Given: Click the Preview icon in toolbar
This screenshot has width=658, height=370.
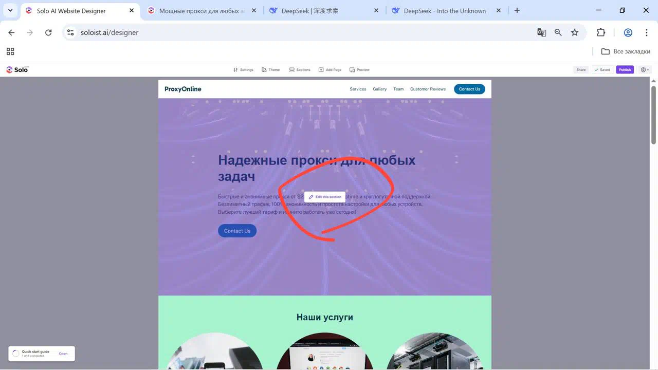Looking at the screenshot, I should (352, 70).
